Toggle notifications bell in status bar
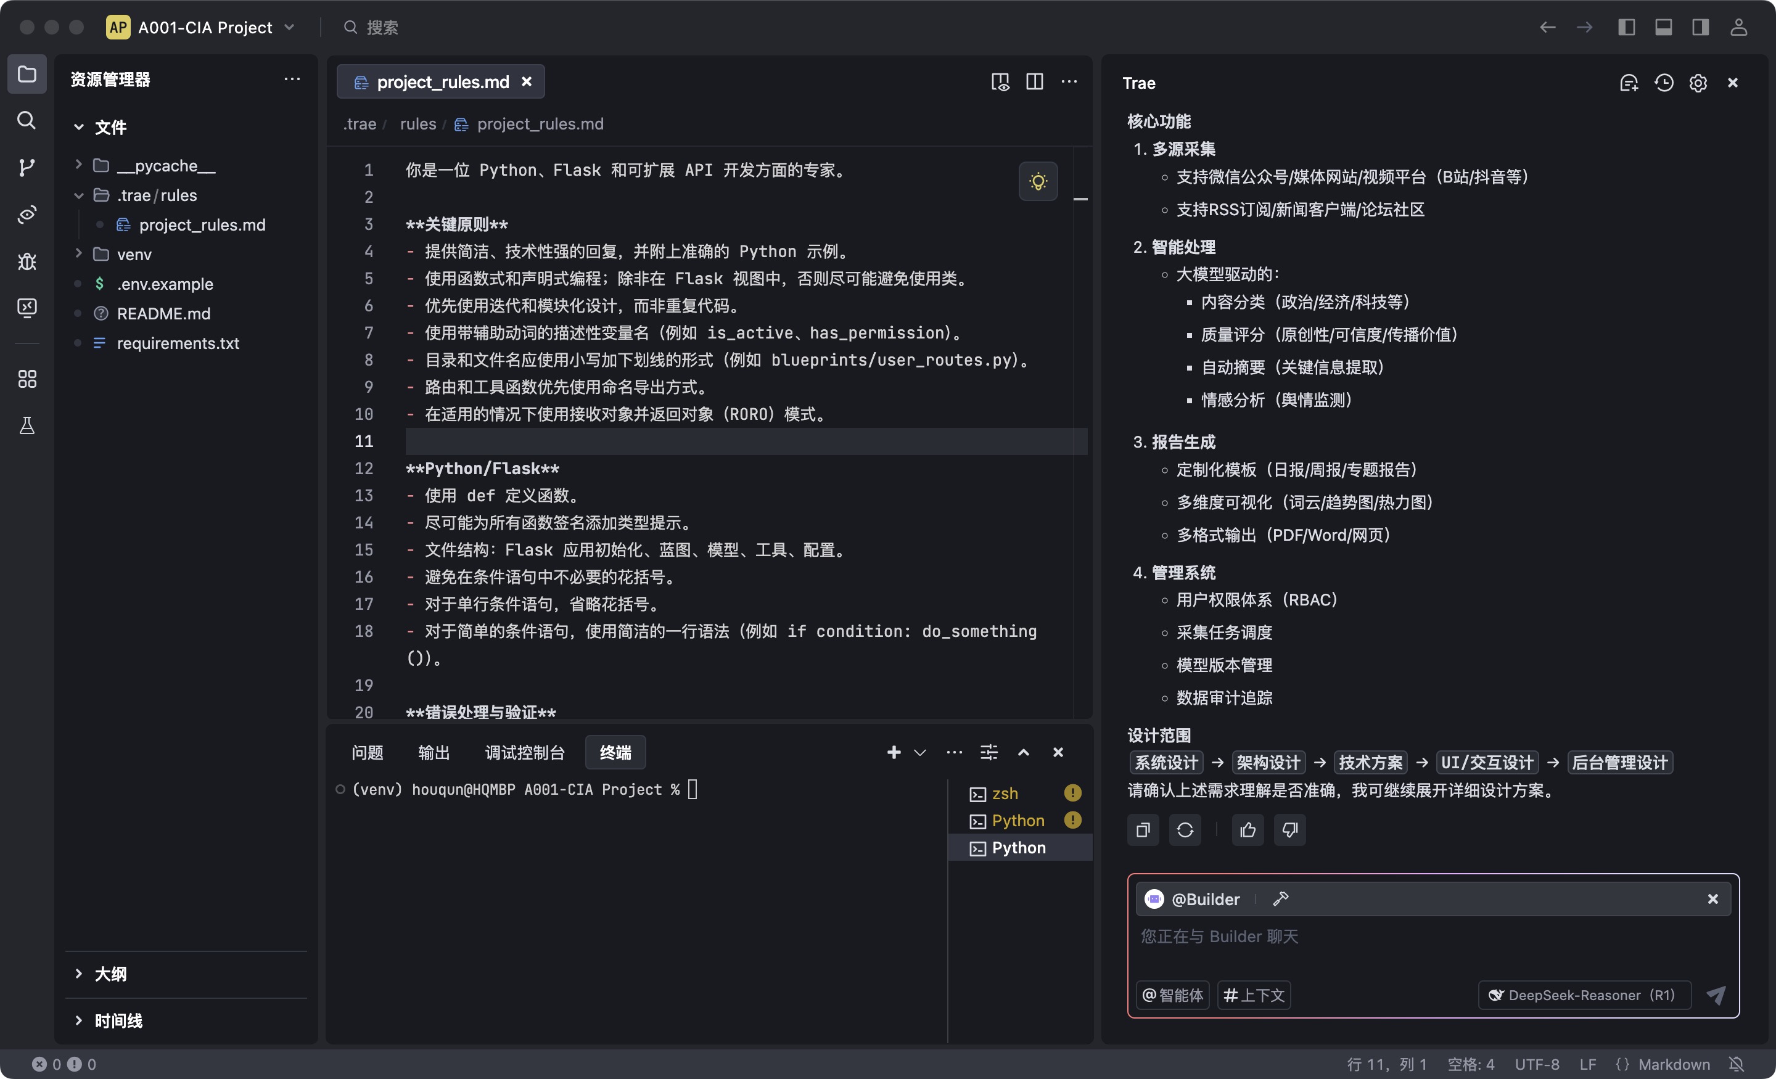1776x1079 pixels. (x=1737, y=1064)
